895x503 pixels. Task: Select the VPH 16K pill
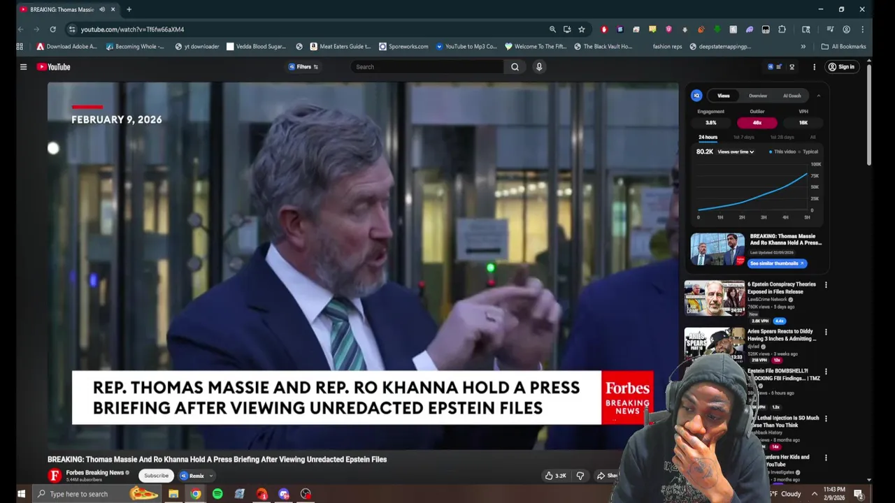tap(803, 123)
